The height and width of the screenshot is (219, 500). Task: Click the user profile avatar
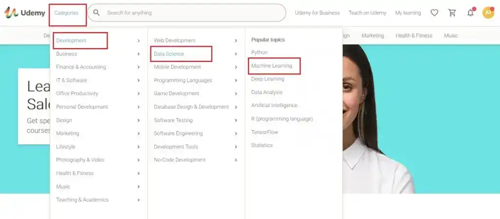488,13
